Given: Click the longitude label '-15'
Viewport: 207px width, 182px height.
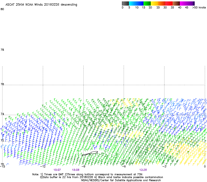Looking at the screenshot, I should coord(2,167).
